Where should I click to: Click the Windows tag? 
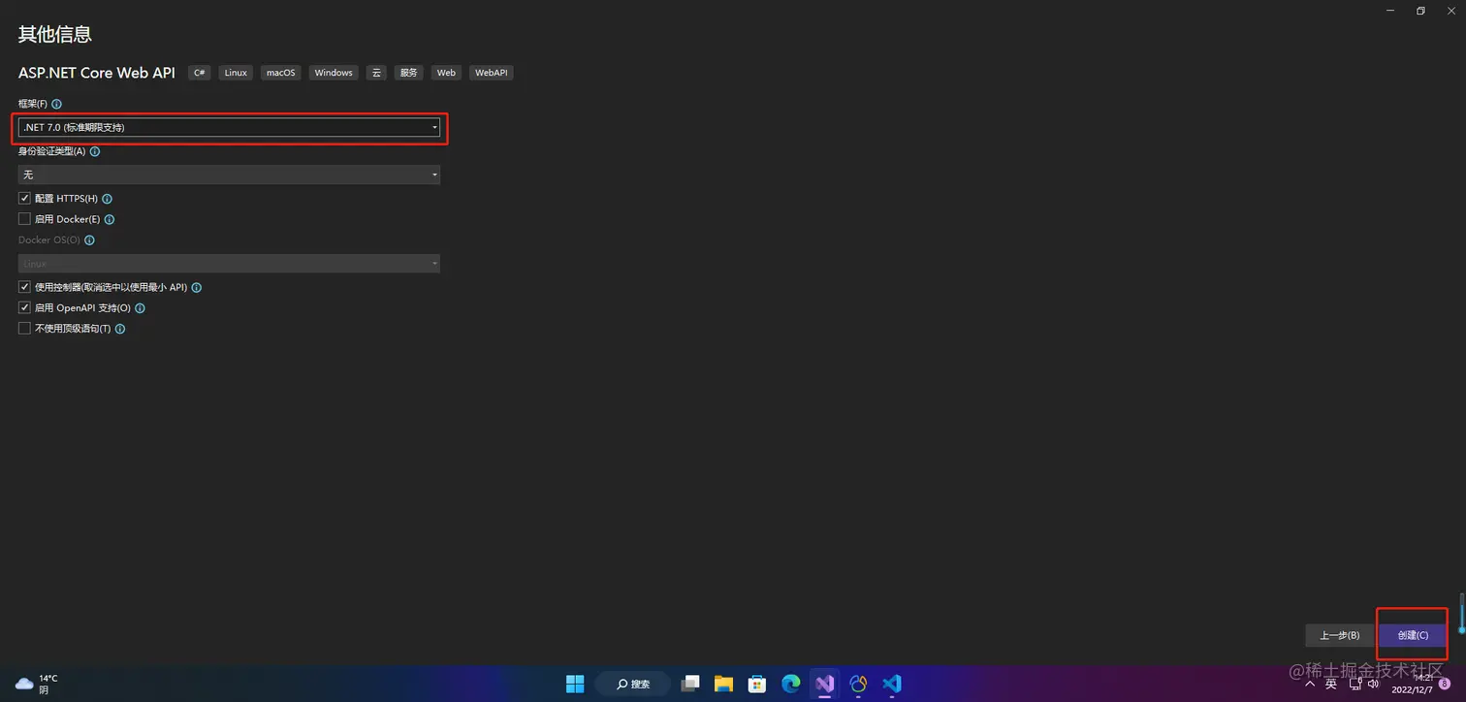(x=334, y=73)
